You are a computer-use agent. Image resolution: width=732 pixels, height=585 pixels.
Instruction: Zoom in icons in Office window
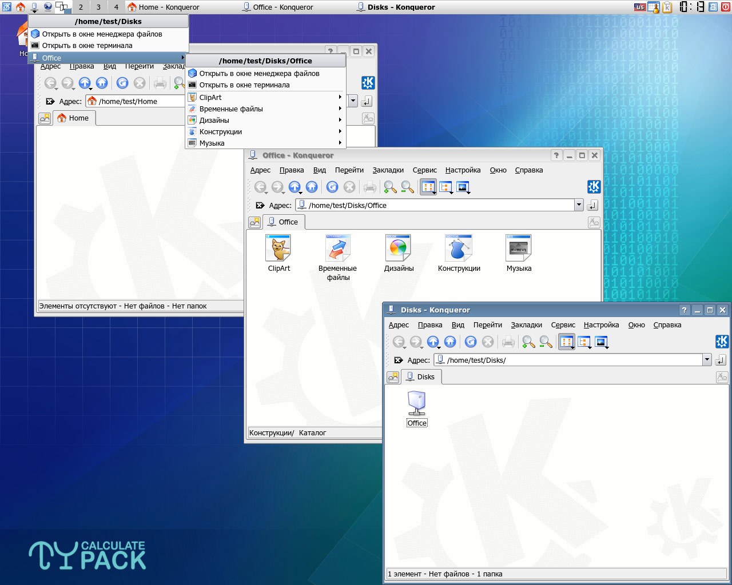391,187
